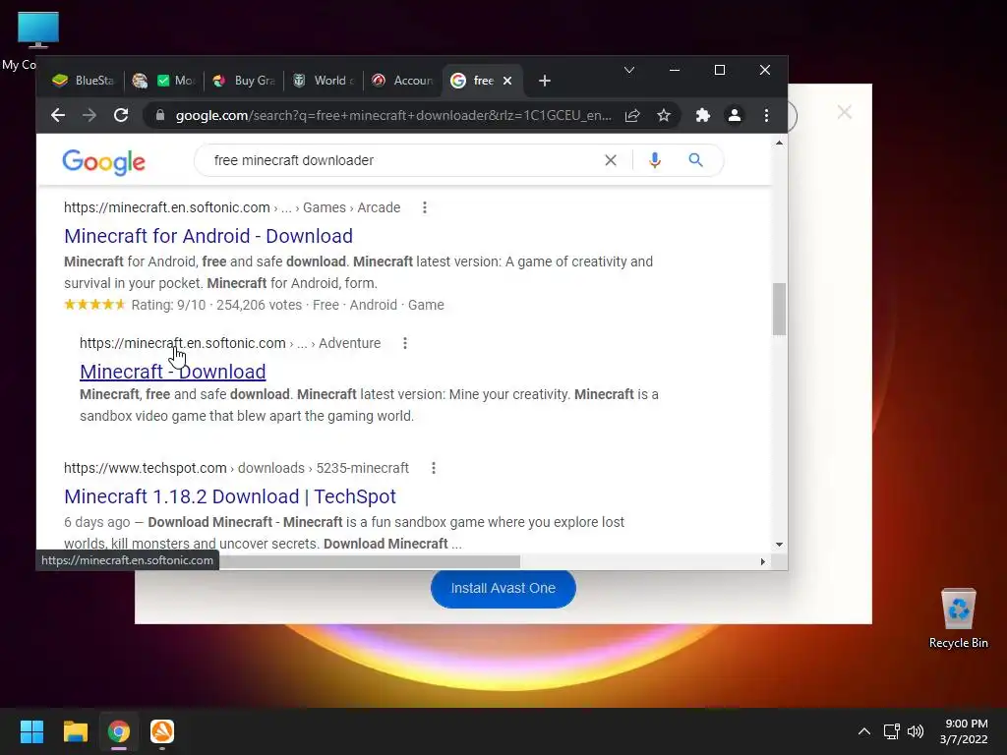
Task: Select the Recycle Bin desktop icon
Action: tap(958, 618)
